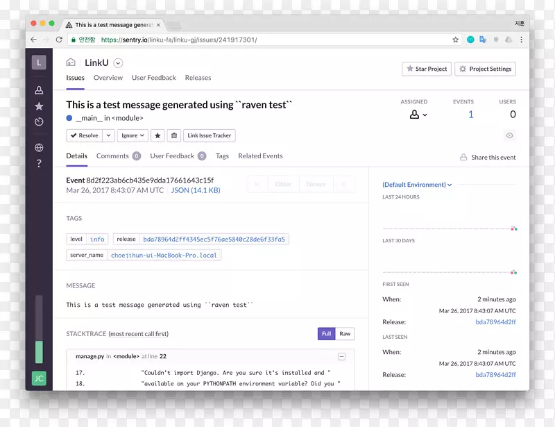The height and width of the screenshot is (427, 555).
Task: Select the Full stacktrace view
Action: pyautogui.click(x=327, y=334)
